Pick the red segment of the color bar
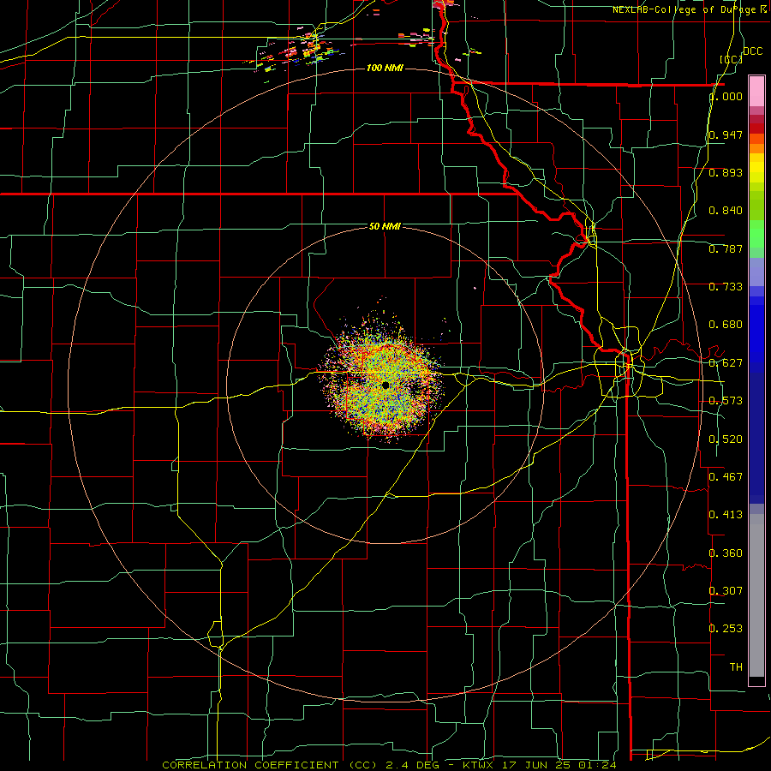This screenshot has height=771, width=771. [756, 128]
